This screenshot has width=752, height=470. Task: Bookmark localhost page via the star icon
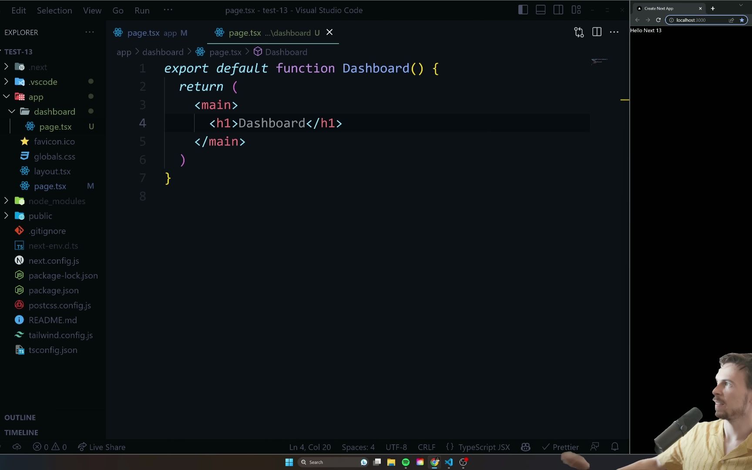pyautogui.click(x=743, y=20)
